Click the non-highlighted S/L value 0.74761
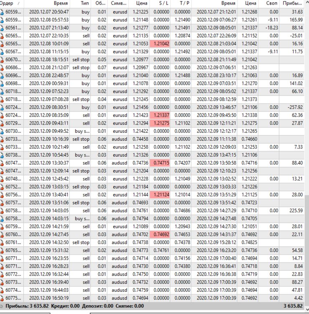 coord(162,250)
